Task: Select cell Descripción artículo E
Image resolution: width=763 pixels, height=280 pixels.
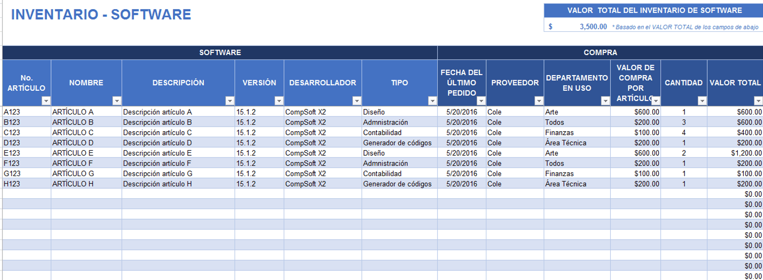Action: click(178, 153)
